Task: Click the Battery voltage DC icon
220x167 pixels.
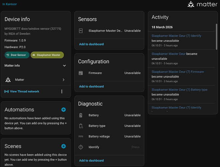Action: click(81, 137)
